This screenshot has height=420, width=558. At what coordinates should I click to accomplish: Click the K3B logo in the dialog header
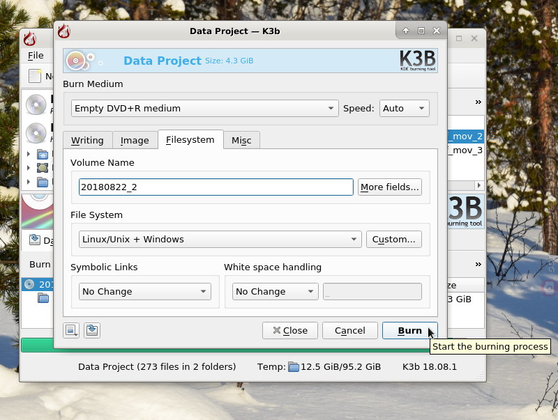418,61
